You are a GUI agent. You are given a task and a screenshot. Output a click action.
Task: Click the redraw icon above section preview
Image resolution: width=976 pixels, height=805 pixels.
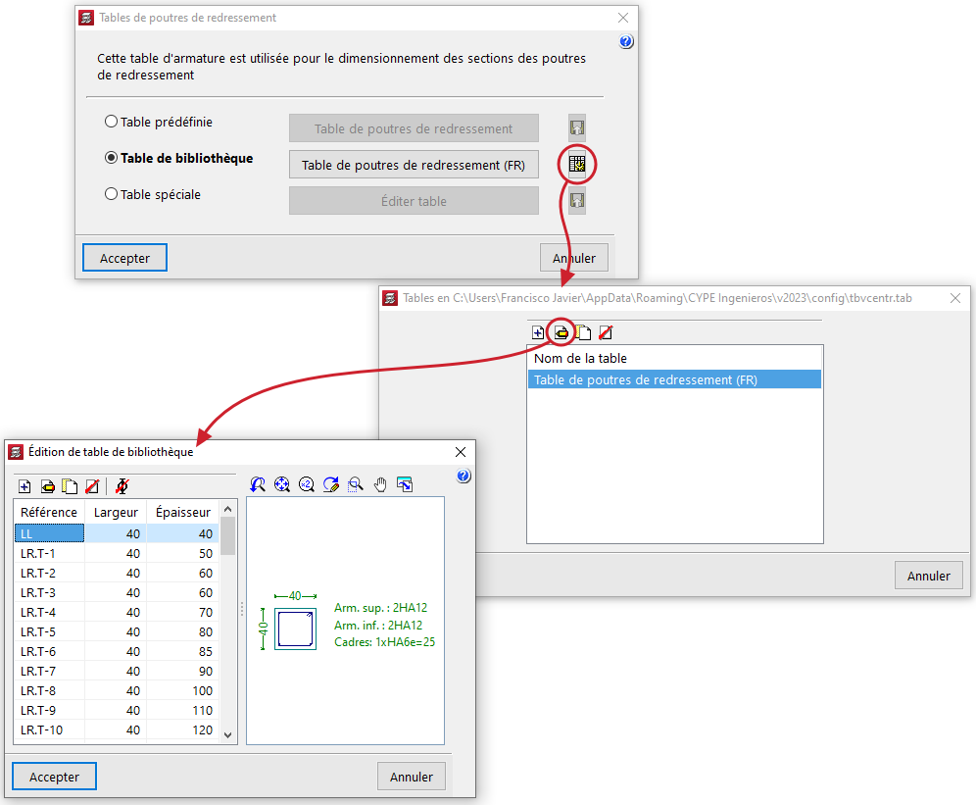[x=331, y=483]
